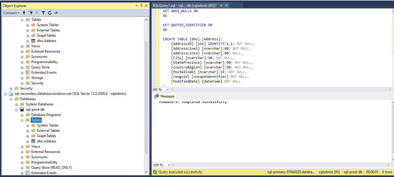Click the folder icon of highlighted Tables
This screenshot has width=394, height=177.
coord(28,120)
